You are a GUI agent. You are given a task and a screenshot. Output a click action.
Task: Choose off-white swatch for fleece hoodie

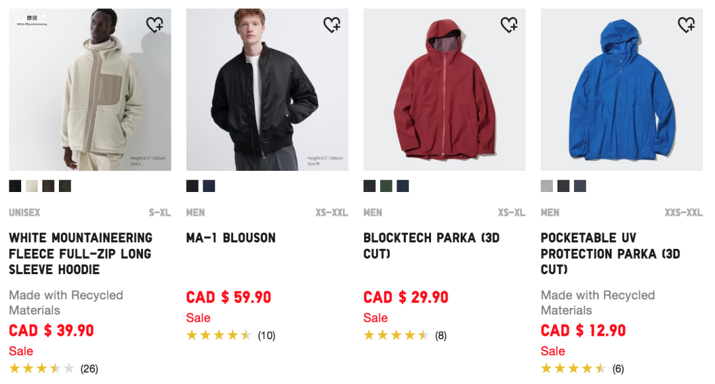32,186
